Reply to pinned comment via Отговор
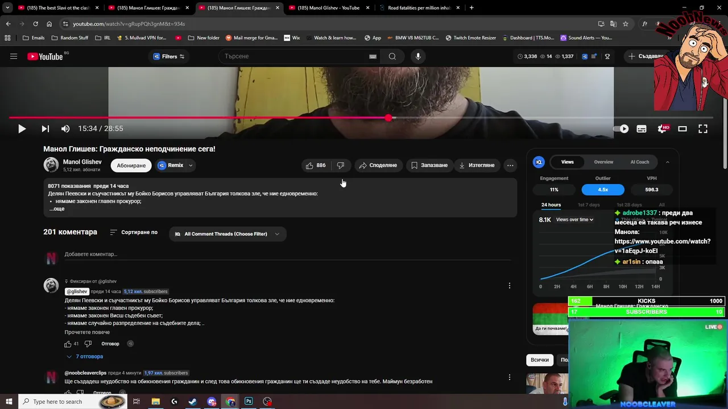Screen dimensions: 728x409 110,344
